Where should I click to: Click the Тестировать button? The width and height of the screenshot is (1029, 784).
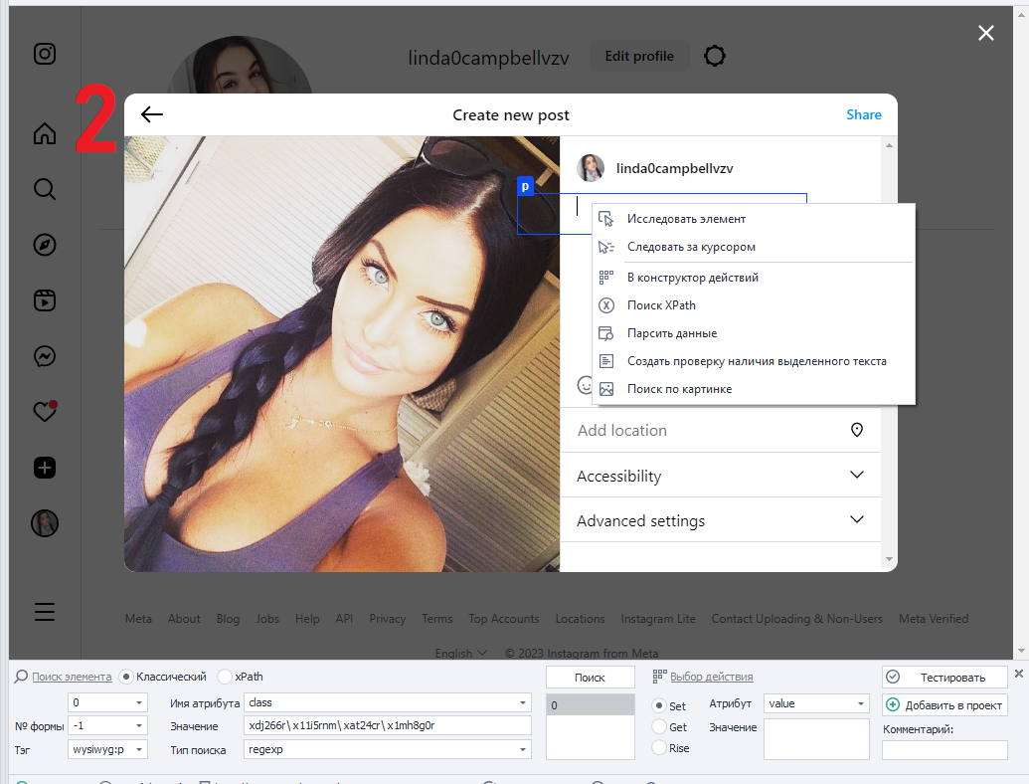pyautogui.click(x=944, y=677)
